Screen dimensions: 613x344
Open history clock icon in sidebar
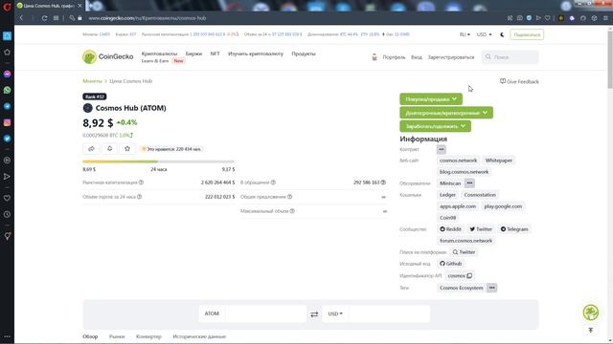pos(7,214)
